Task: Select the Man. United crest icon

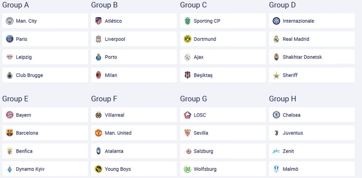Action: 99,133
